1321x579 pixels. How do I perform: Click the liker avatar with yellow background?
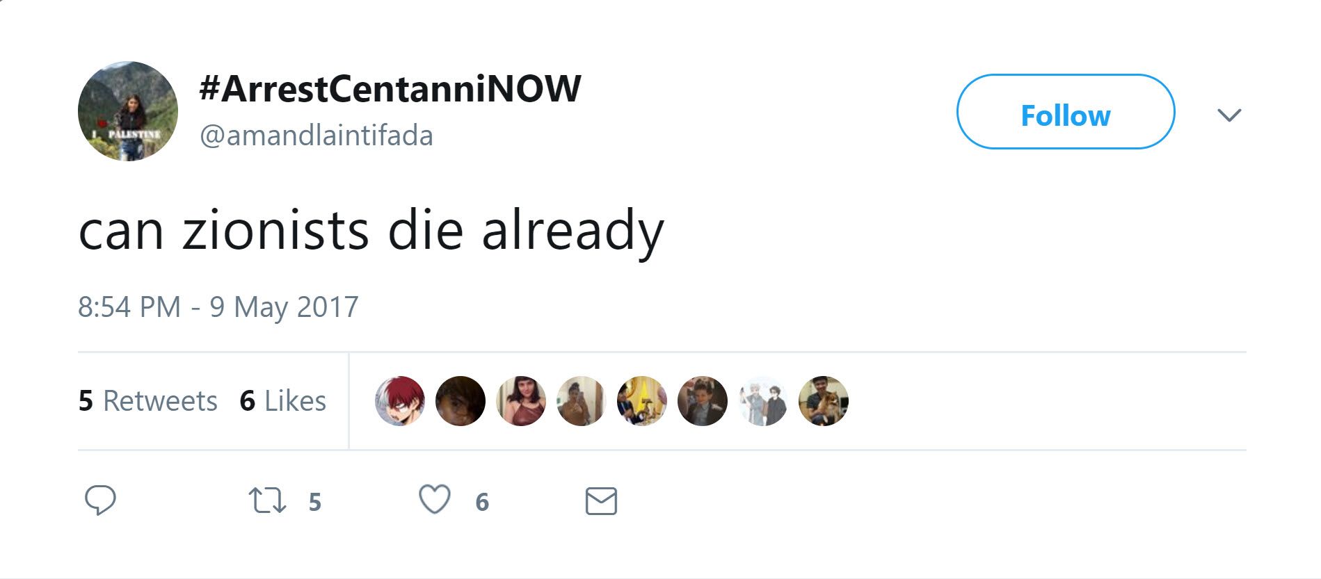pyautogui.click(x=642, y=401)
